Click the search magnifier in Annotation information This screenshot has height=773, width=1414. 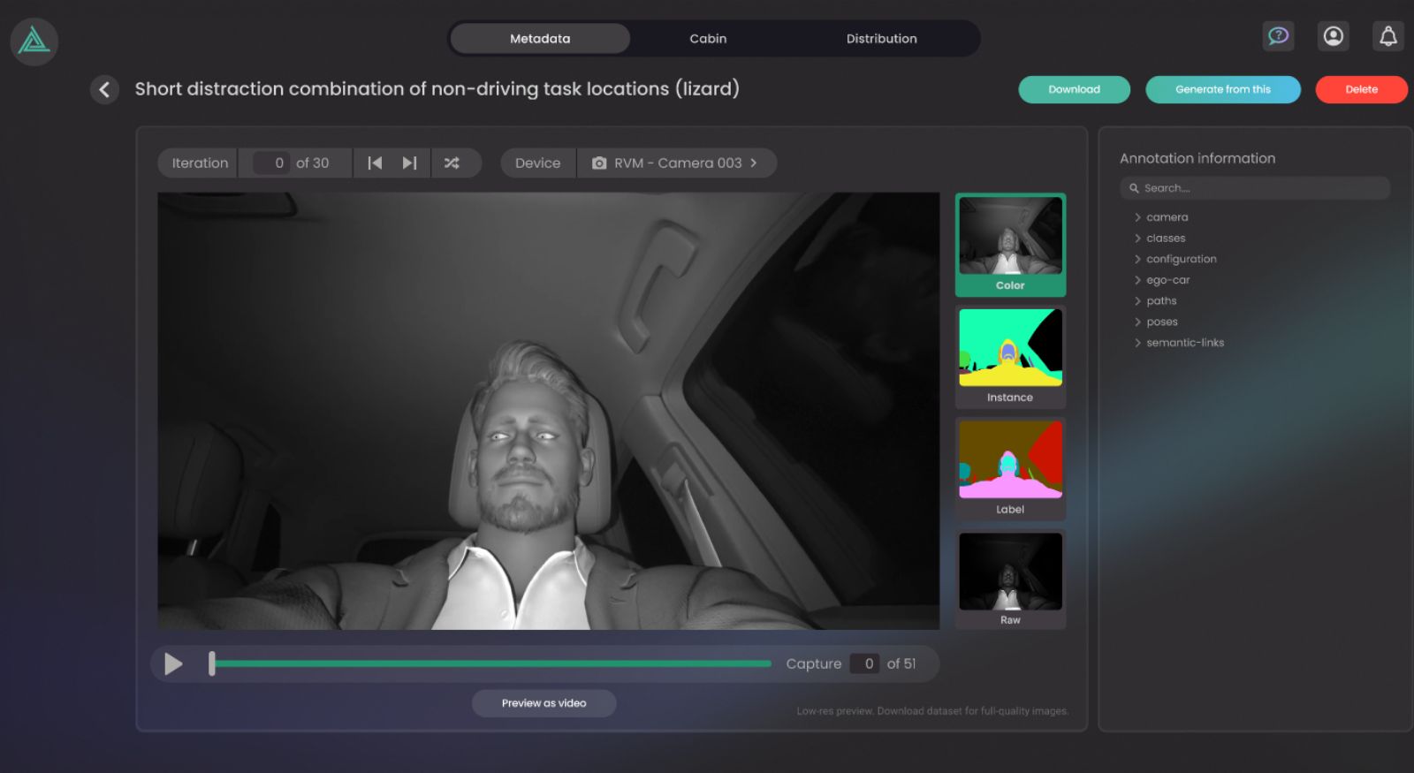[x=1134, y=188]
